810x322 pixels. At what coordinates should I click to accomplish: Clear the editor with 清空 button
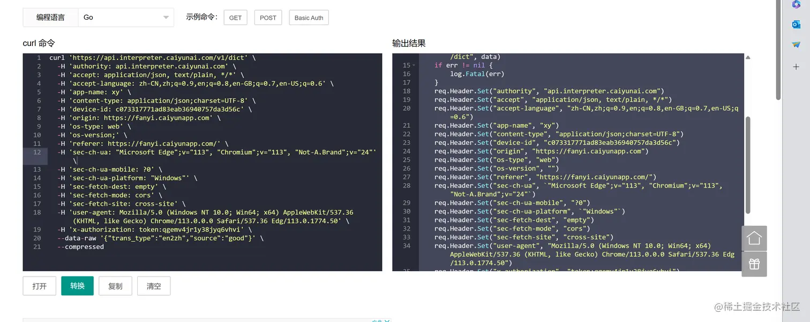pos(154,286)
